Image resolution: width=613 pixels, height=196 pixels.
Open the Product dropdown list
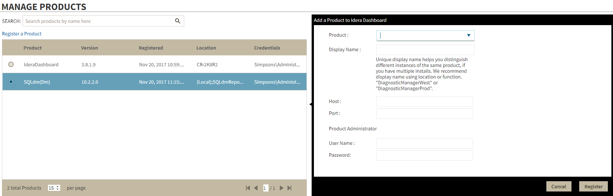[468, 35]
